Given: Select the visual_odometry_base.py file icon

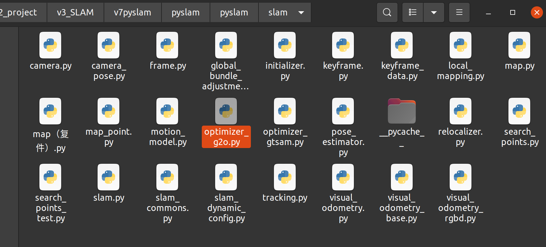Looking at the screenshot, I should pyautogui.click(x=402, y=177).
